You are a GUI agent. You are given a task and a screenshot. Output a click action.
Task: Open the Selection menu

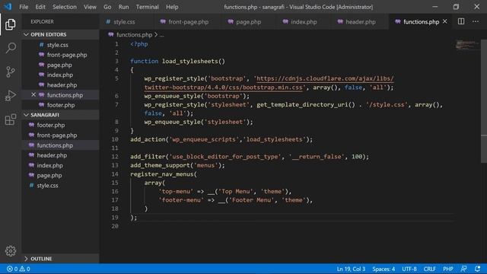pos(64,7)
